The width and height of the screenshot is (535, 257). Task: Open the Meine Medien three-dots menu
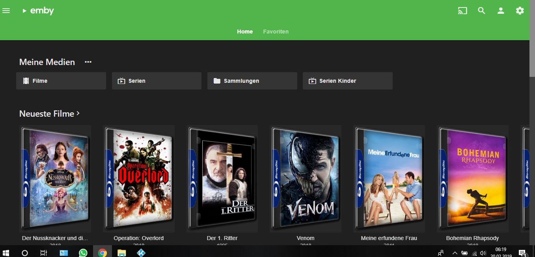pyautogui.click(x=88, y=62)
